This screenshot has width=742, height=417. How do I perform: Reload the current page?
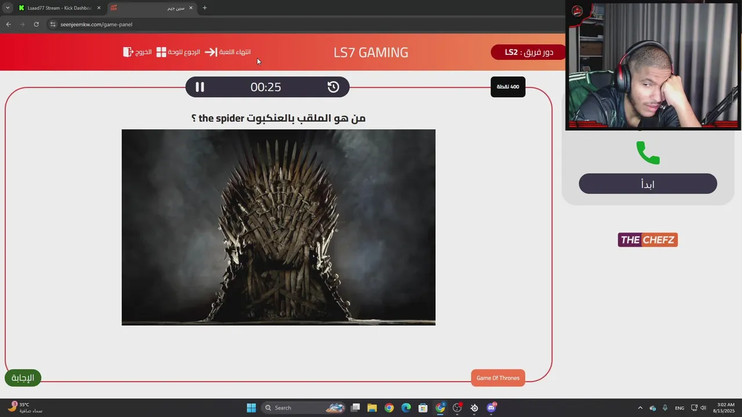[36, 24]
